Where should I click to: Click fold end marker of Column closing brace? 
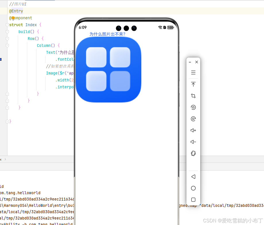coord(7,94)
